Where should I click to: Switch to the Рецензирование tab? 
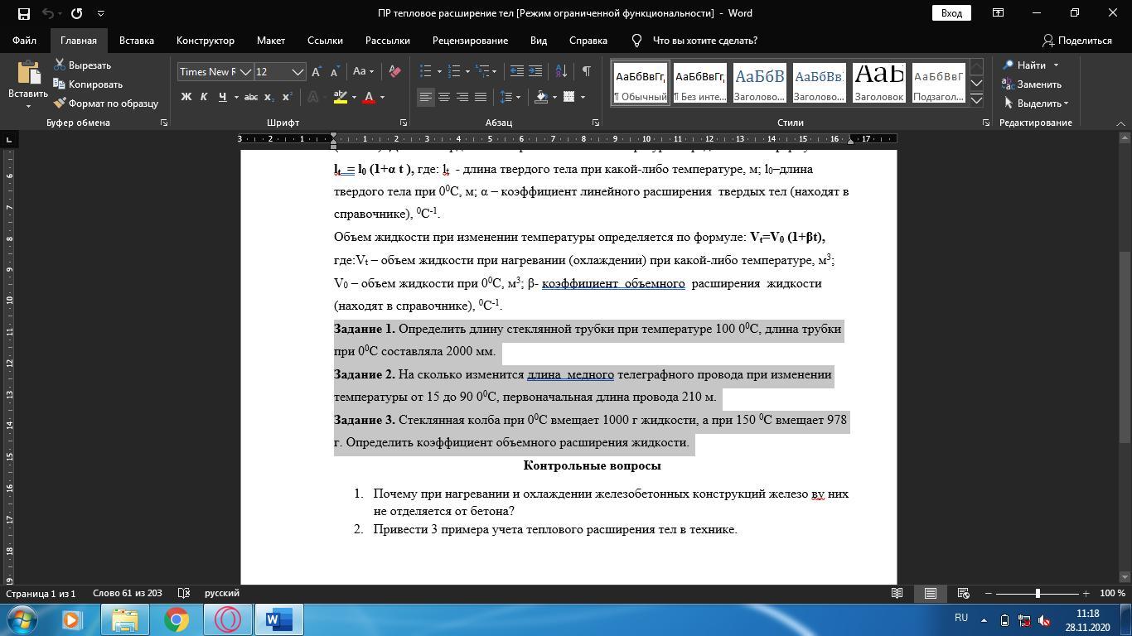pos(470,41)
